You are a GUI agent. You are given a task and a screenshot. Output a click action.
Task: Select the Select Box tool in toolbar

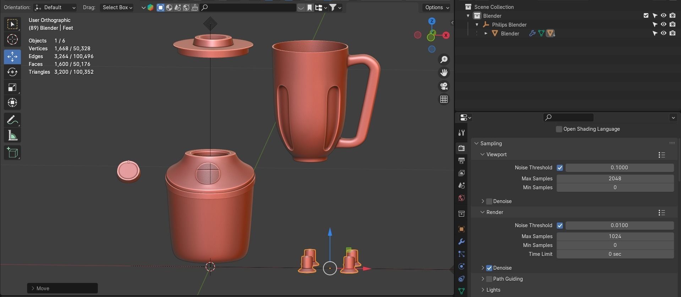(12, 24)
